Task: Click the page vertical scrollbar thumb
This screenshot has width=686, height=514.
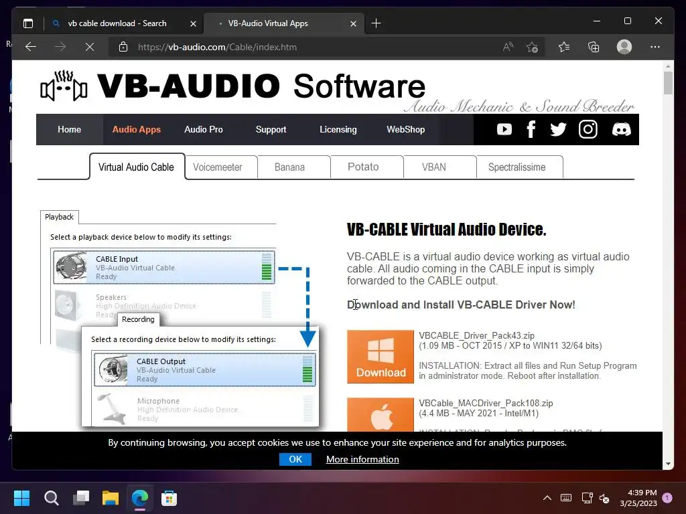Action: pyautogui.click(x=668, y=82)
